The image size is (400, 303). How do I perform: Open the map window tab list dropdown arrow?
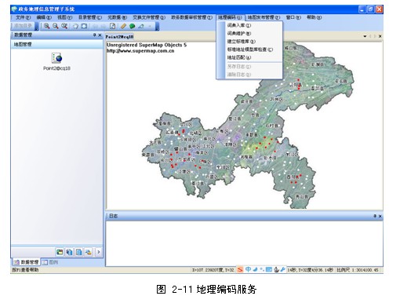(365, 36)
